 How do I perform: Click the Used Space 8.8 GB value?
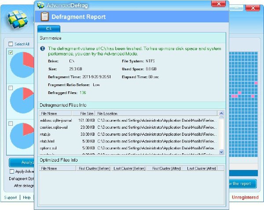tap(151, 69)
